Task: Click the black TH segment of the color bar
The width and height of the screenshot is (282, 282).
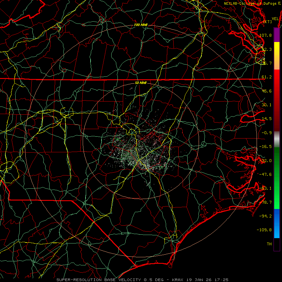Action: click(277, 244)
